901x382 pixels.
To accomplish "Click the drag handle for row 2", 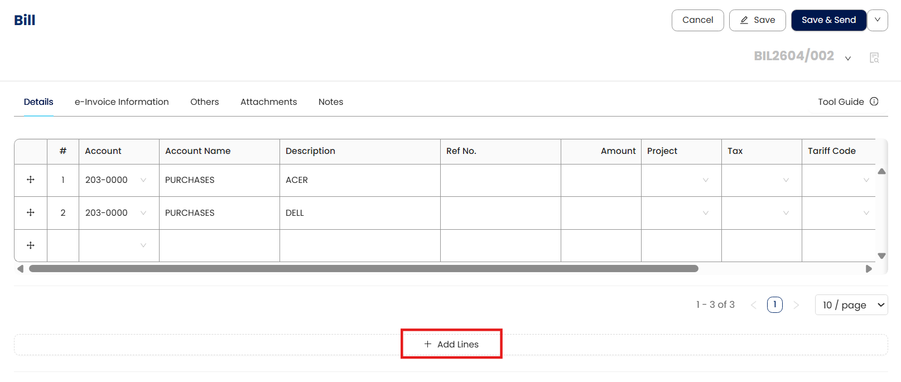I will [31, 212].
